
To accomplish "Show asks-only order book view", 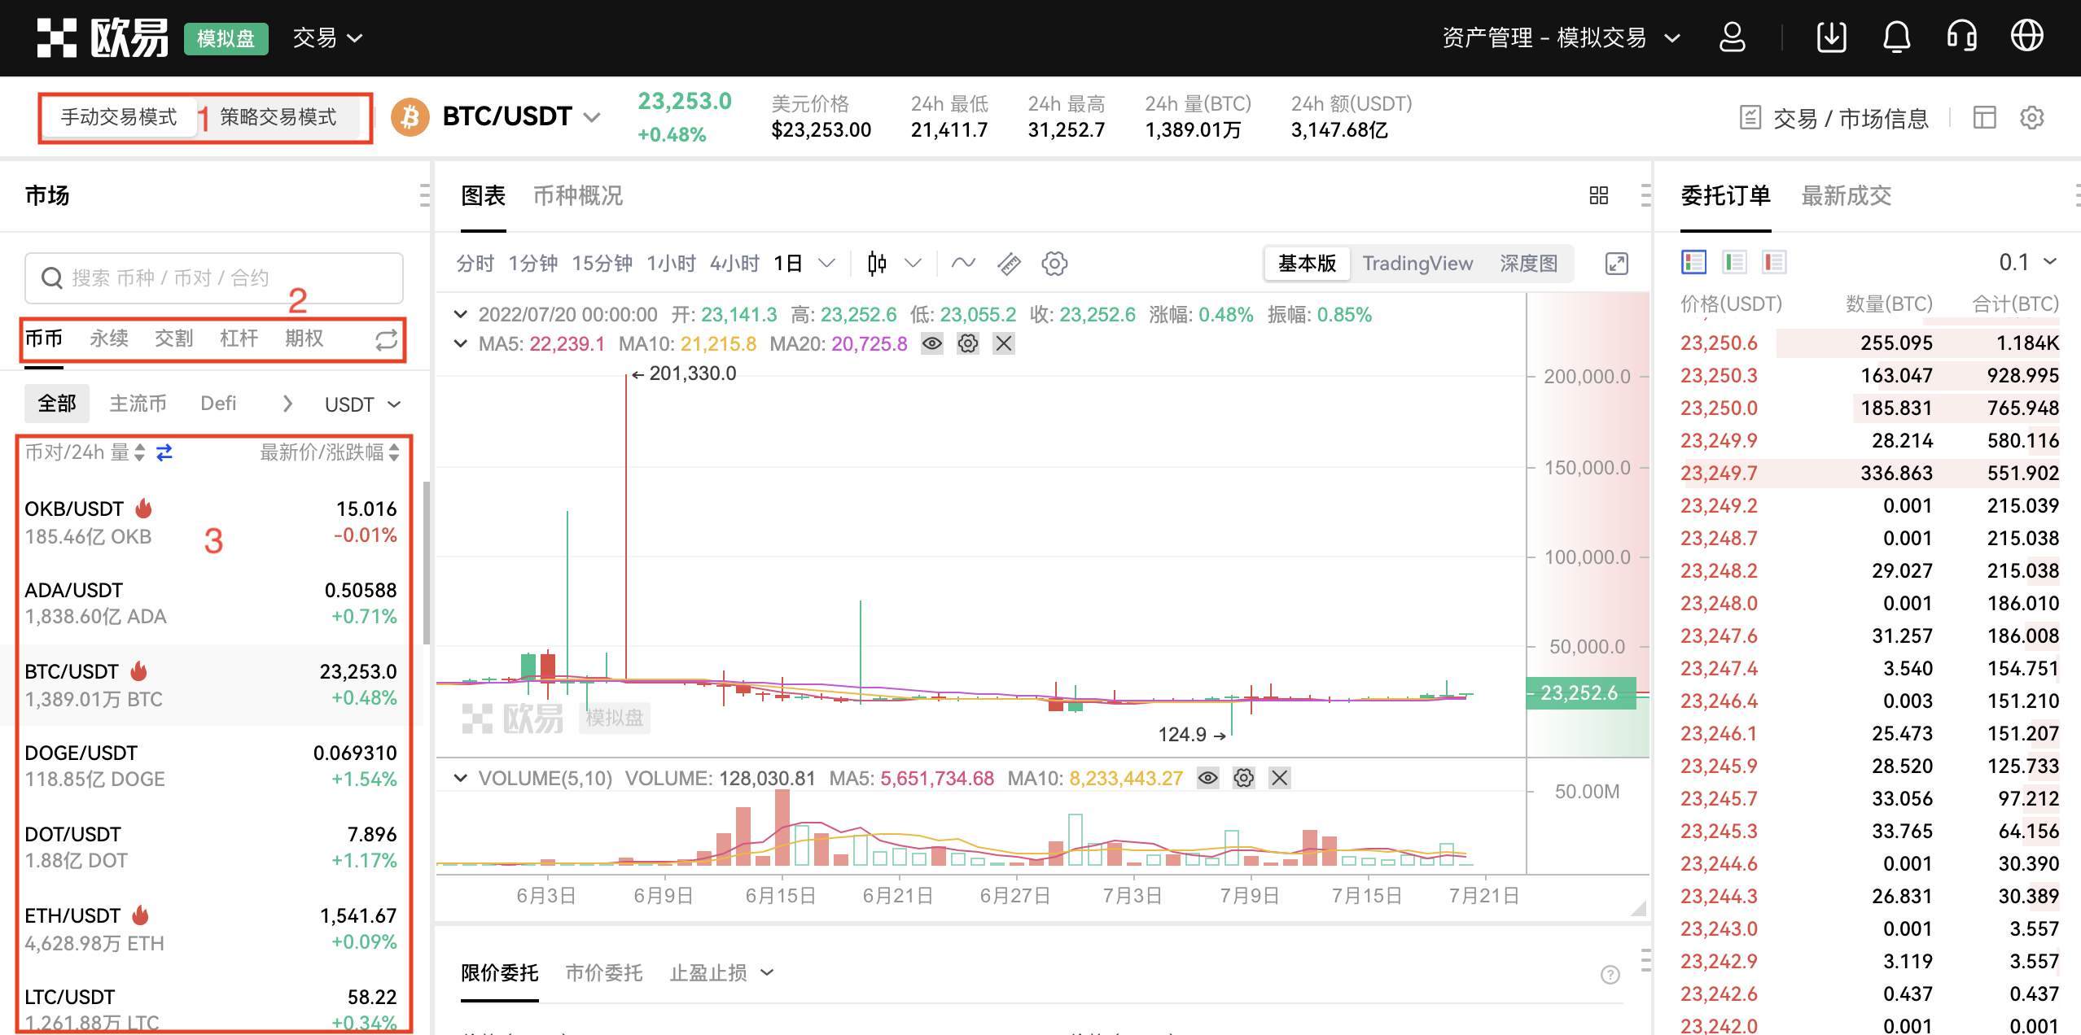I will point(1774,262).
